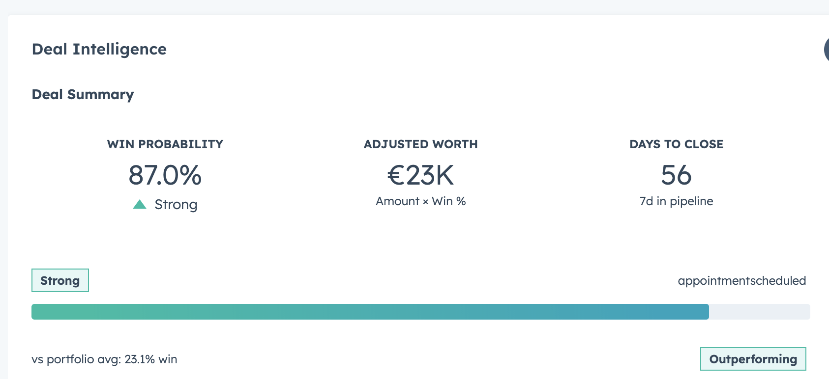Click the DAYS TO CLOSE column header
829x379 pixels.
tap(677, 144)
